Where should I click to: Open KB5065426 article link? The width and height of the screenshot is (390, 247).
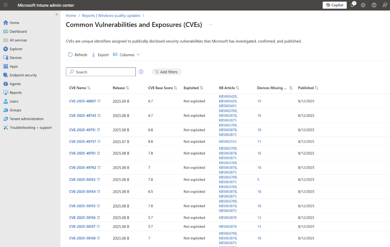228,101
